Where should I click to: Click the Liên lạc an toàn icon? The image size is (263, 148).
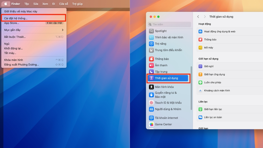(200, 117)
